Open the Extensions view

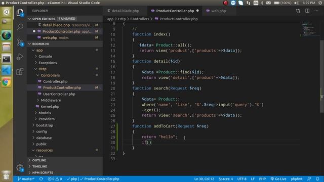point(20,71)
